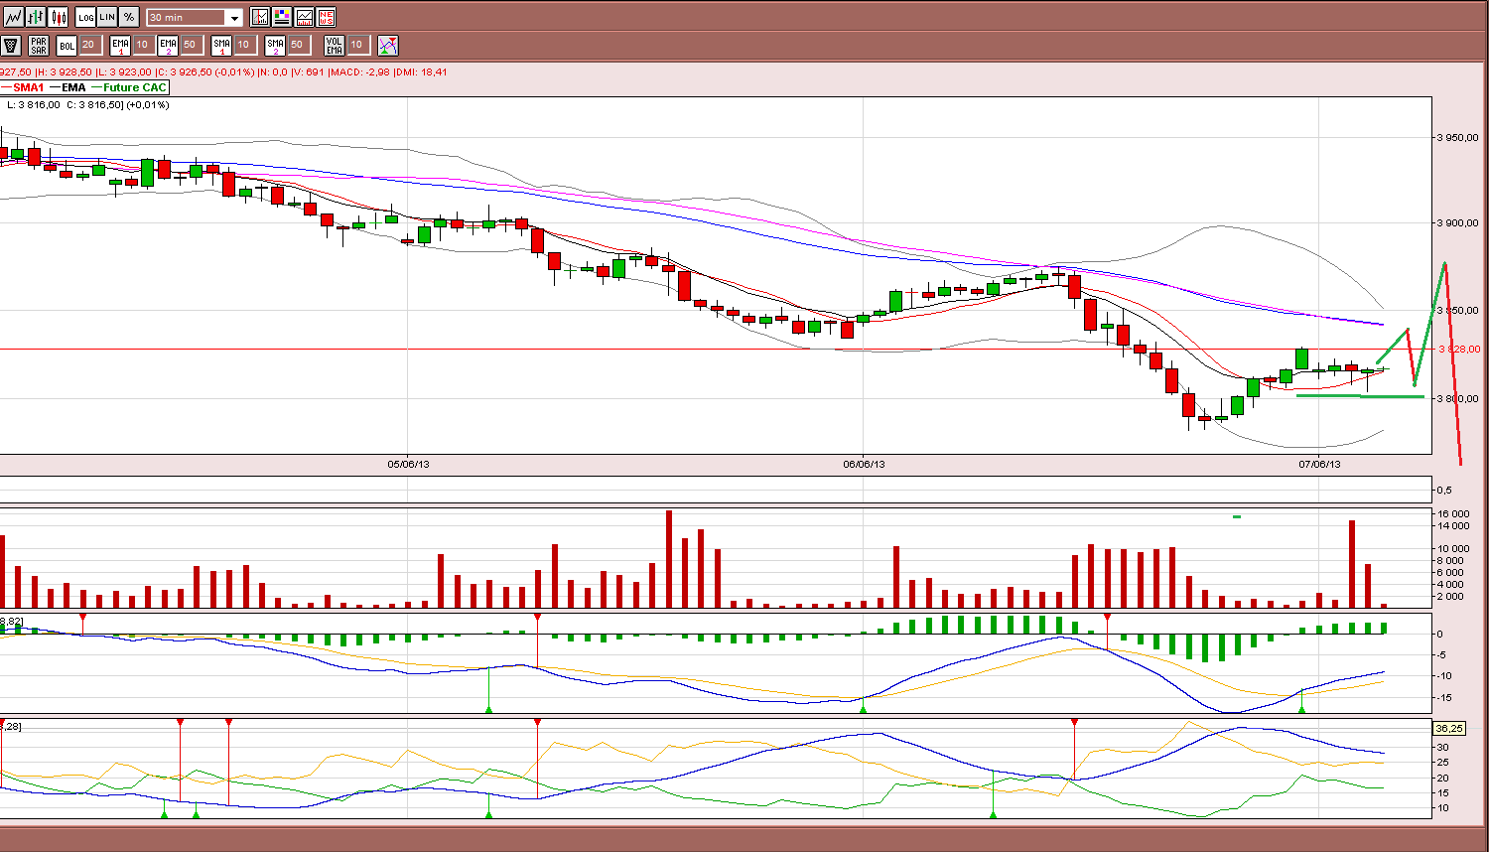Click the L: 3 923,00 low readout

(124, 72)
